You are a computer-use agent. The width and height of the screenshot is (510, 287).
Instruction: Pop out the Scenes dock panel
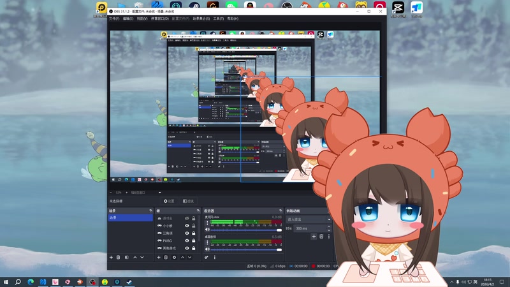pos(150,211)
